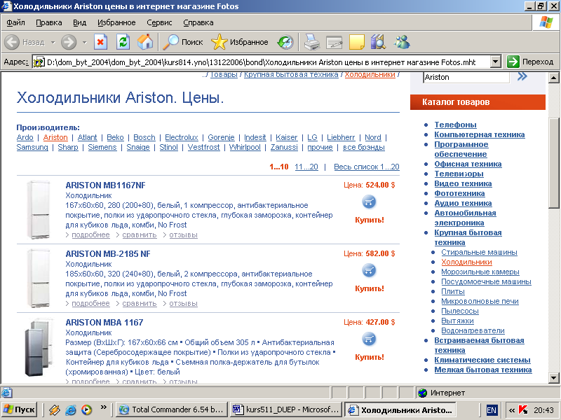Click the Back (Назад) arrow button

click(12, 42)
